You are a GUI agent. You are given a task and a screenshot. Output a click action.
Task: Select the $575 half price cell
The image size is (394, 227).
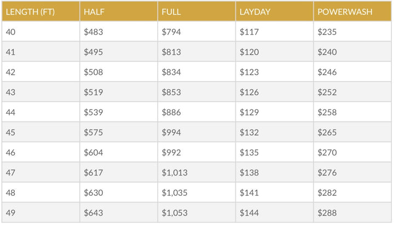point(93,132)
